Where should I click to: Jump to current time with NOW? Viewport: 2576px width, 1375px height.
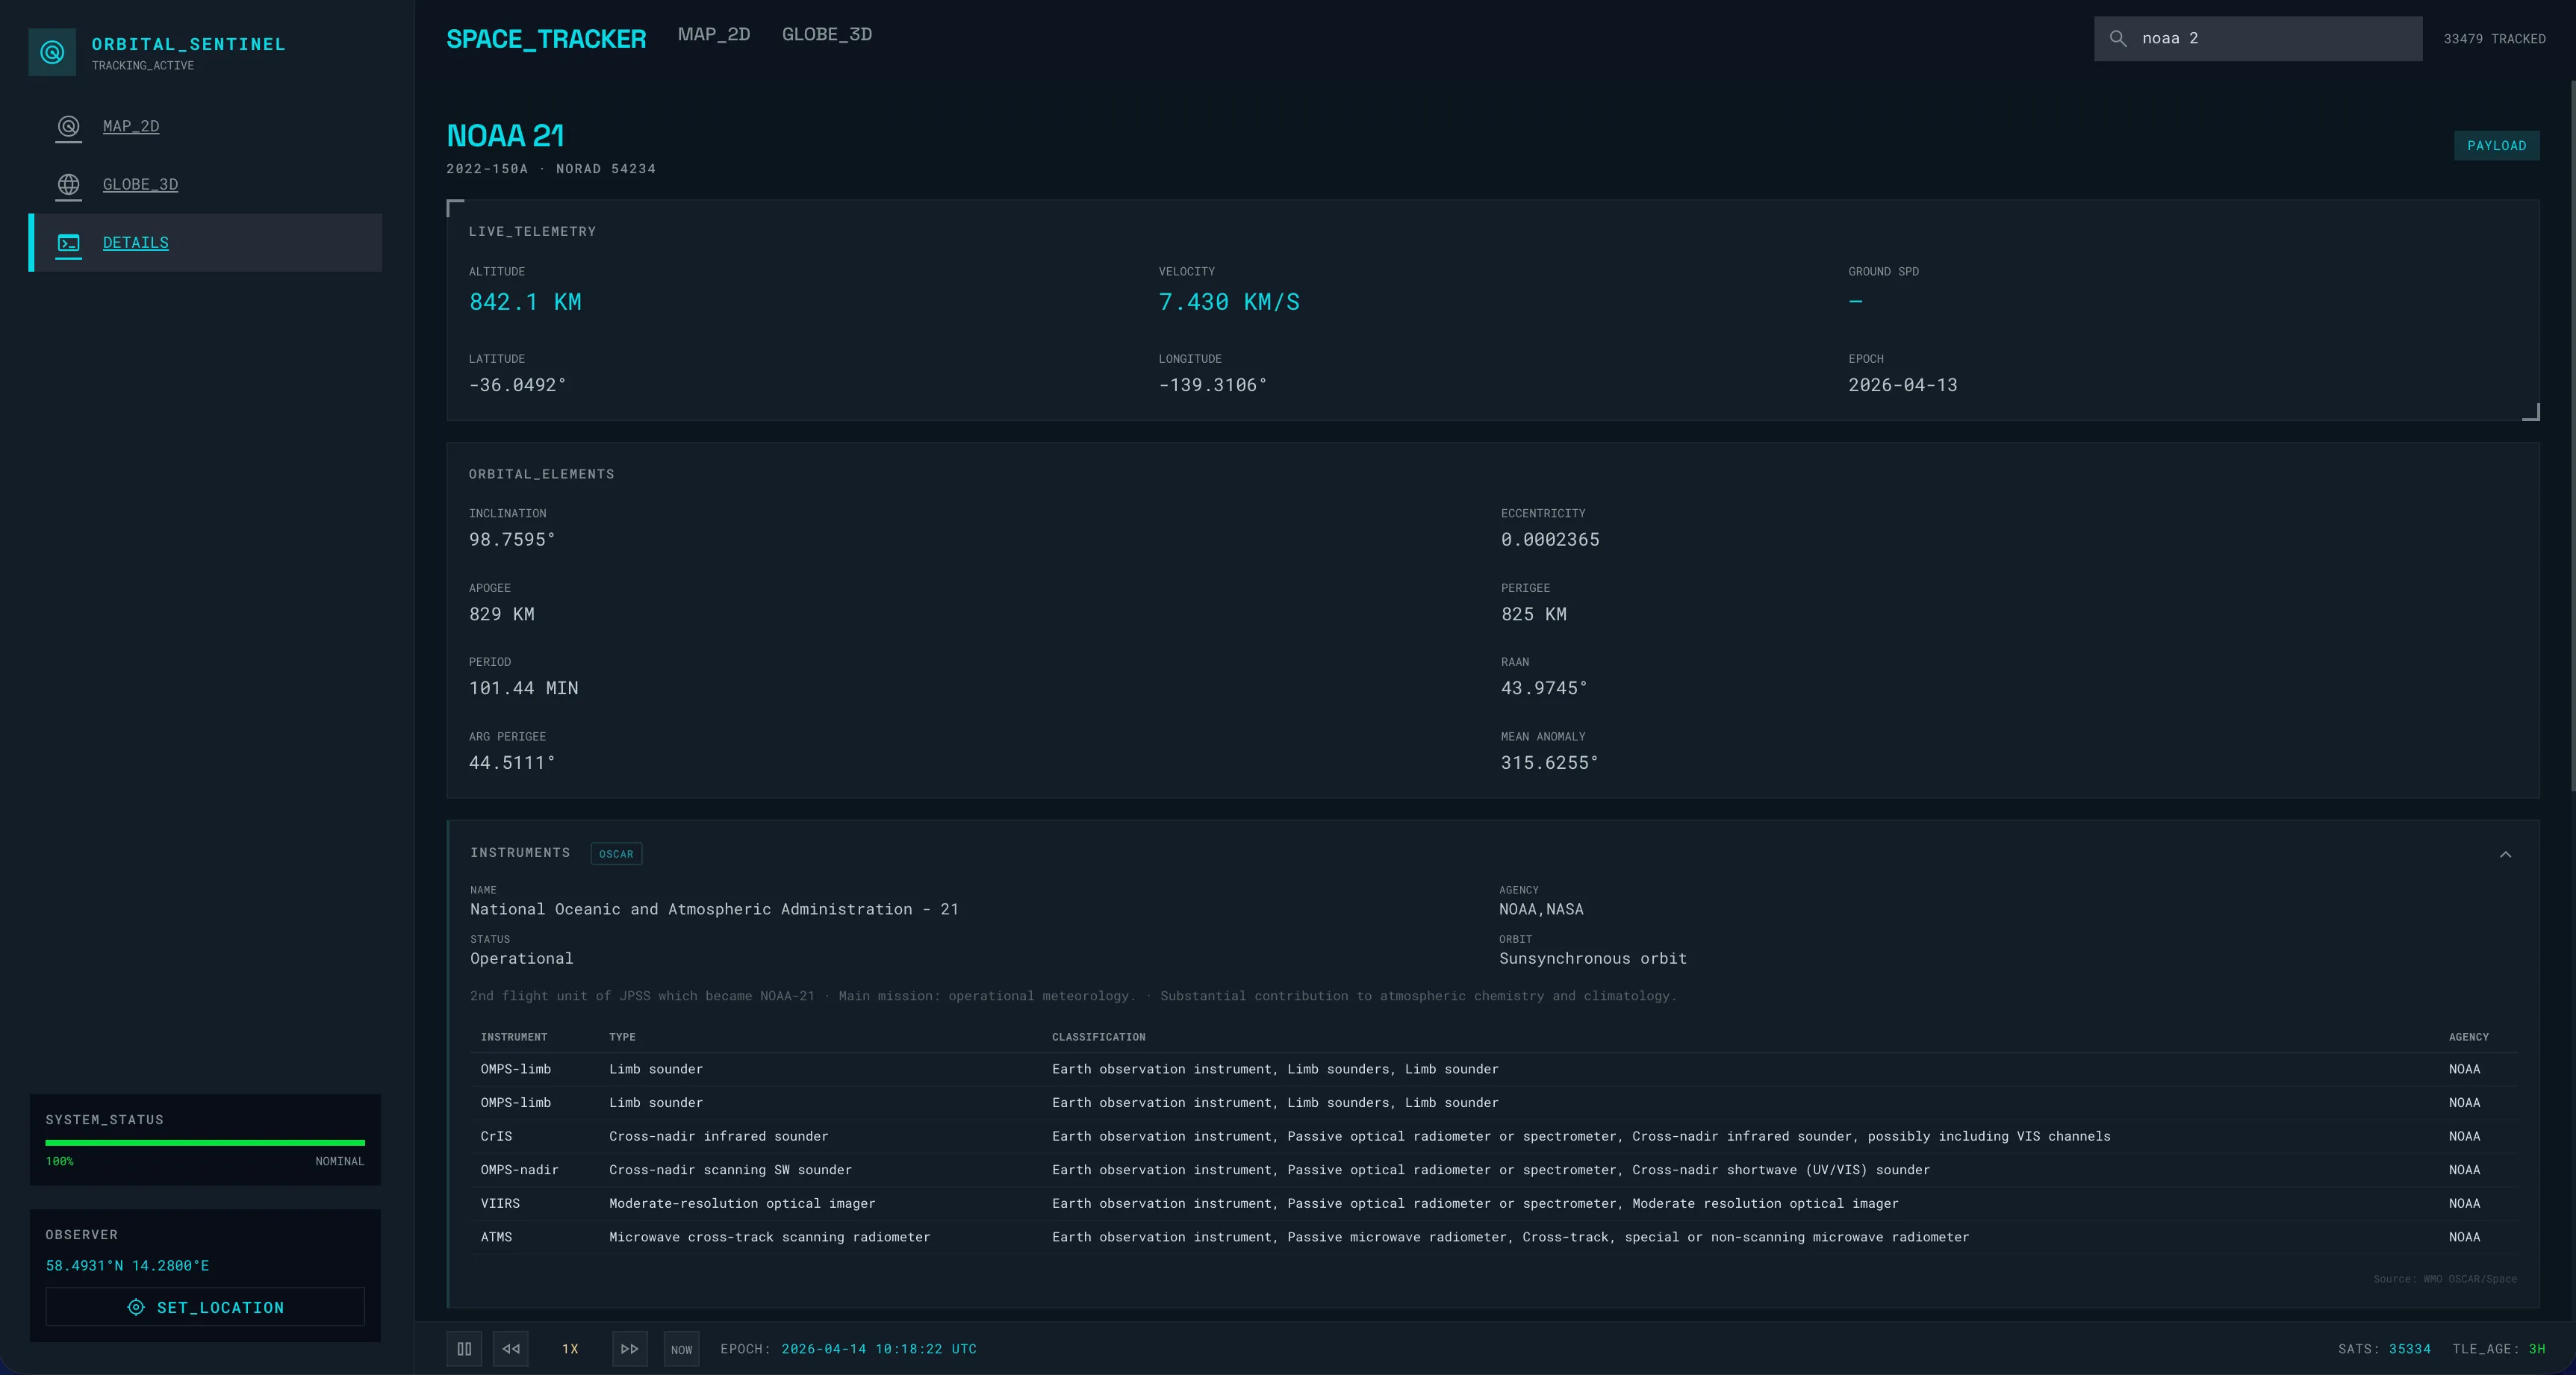click(x=681, y=1349)
